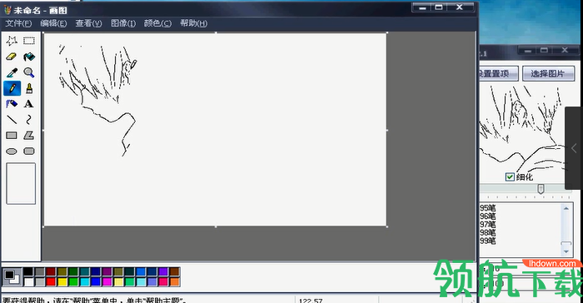
Task: Open the 帮助(H) menu
Action: (x=193, y=23)
